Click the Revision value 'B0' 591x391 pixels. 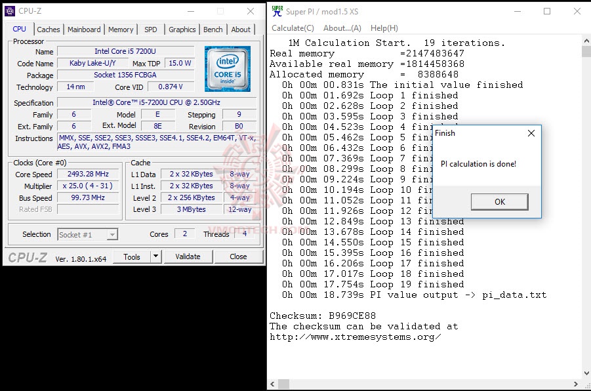click(239, 126)
